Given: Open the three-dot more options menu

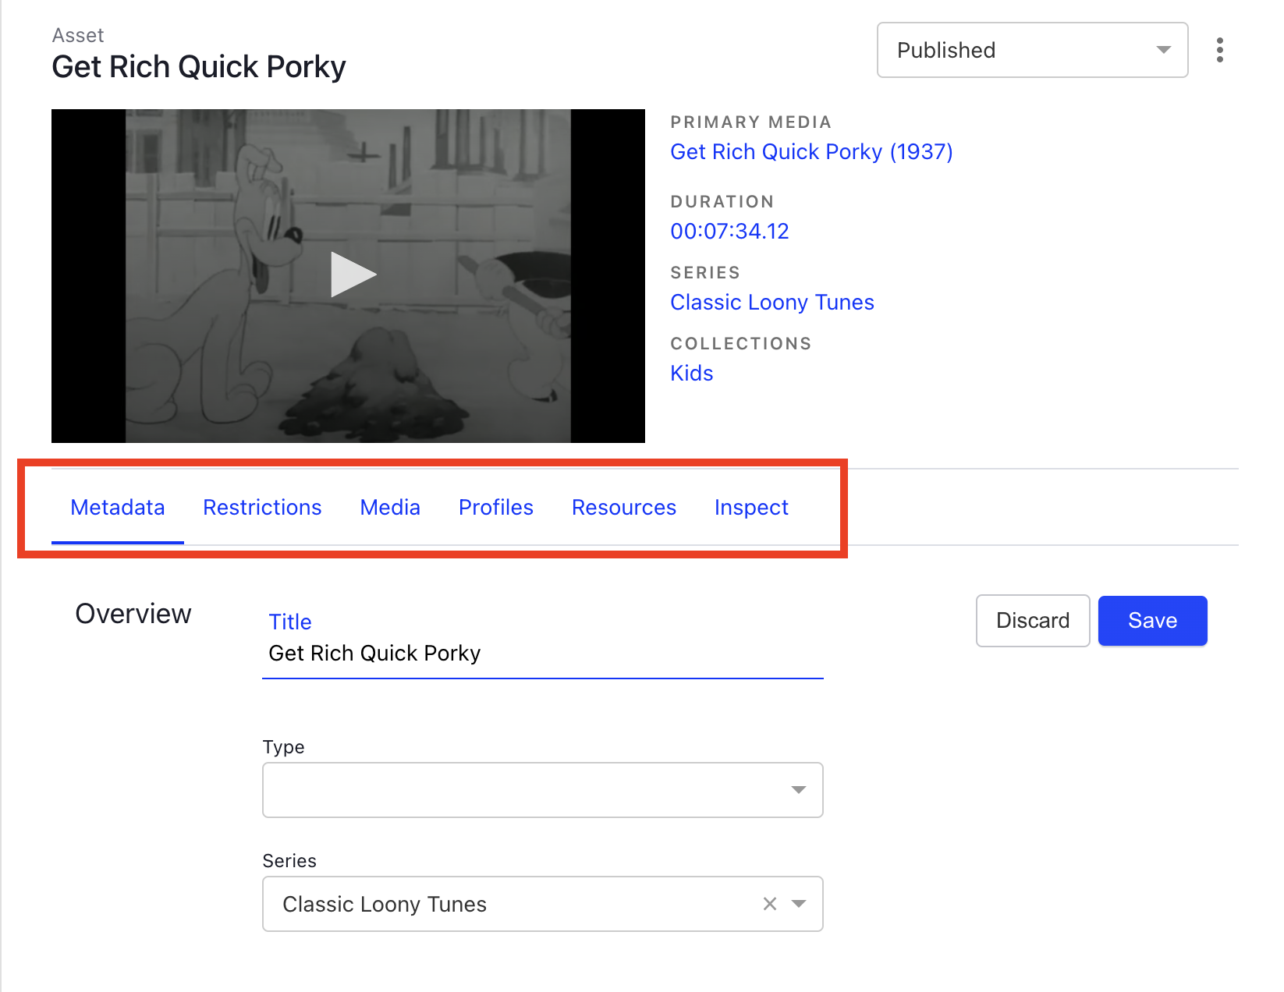Looking at the screenshot, I should point(1219,50).
